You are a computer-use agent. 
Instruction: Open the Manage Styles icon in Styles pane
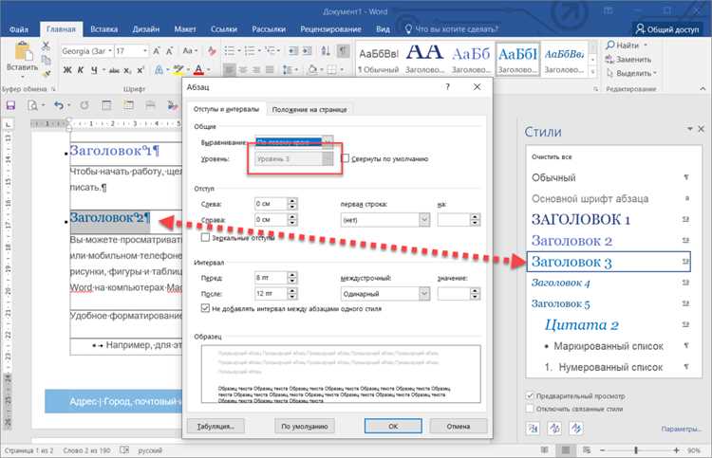click(576, 428)
